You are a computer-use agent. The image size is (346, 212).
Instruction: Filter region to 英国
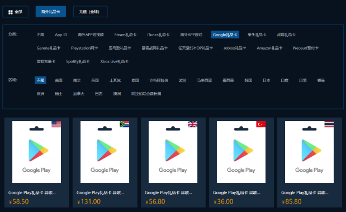(95, 80)
